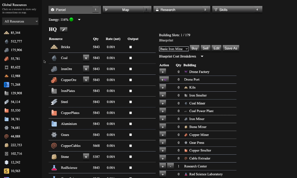Image resolution: width=297 pixels, height=178 pixels.
Task: Open the All Resources filter dropdown
Action: 20,21
